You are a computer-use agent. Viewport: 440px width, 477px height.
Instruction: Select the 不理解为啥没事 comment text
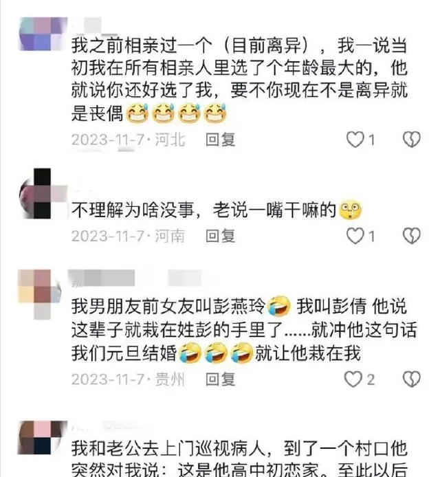[x=217, y=210]
